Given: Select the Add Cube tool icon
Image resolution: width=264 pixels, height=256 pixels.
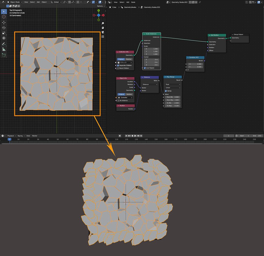Looking at the screenshot, I should pyautogui.click(x=4, y=55).
